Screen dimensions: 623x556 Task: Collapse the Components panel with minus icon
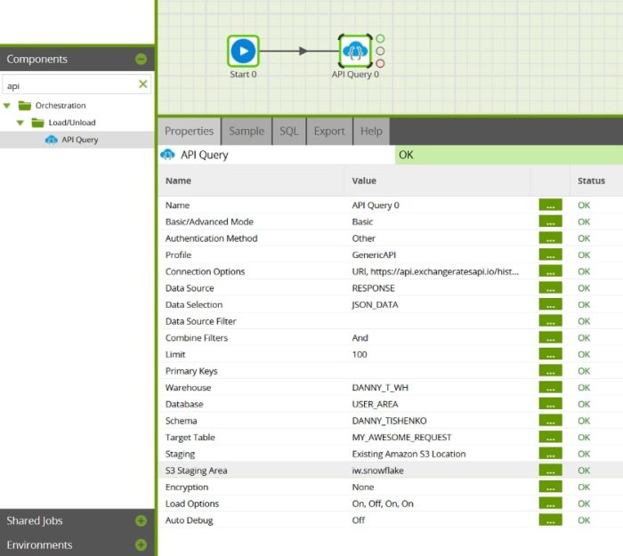[x=141, y=60]
